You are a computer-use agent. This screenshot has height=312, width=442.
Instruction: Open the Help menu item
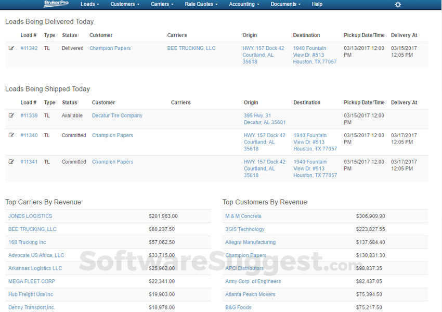pyautogui.click(x=317, y=4)
